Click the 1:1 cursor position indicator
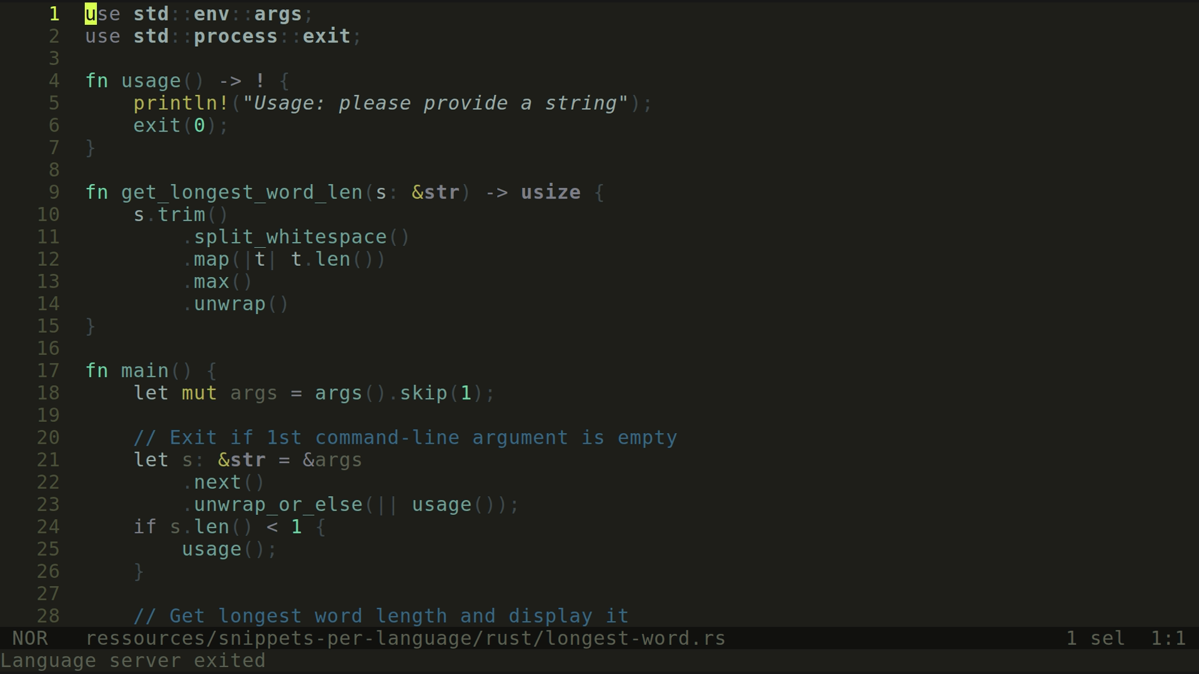This screenshot has height=674, width=1199. [x=1168, y=638]
